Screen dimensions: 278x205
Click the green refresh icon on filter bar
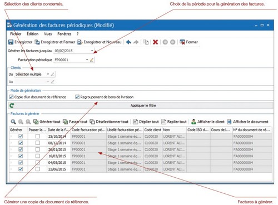pos(12,106)
